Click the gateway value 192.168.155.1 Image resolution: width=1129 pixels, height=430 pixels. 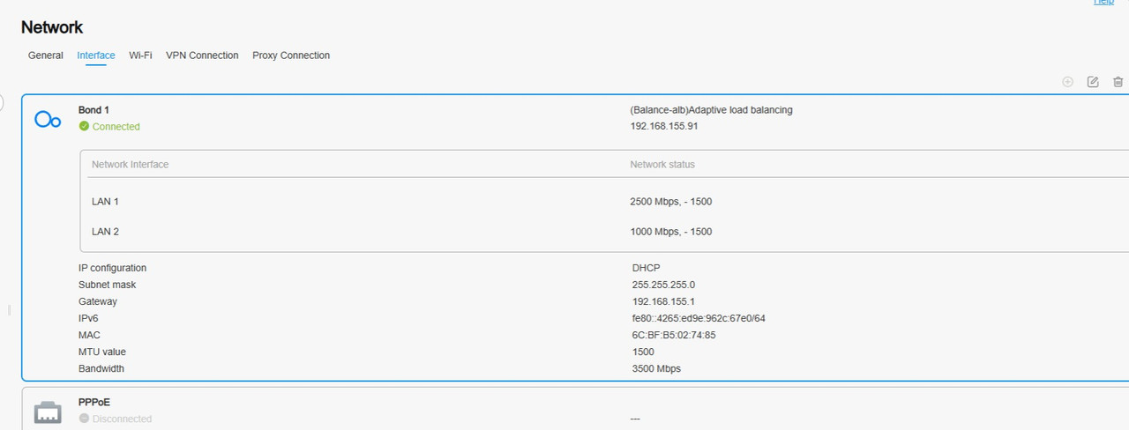point(664,301)
